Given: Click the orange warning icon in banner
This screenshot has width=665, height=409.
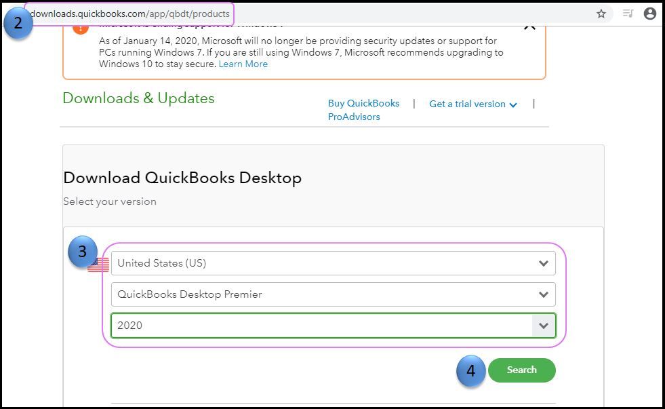Looking at the screenshot, I should click(x=81, y=29).
